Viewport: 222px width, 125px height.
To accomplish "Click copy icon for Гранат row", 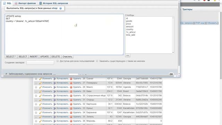I will pos(55,79).
